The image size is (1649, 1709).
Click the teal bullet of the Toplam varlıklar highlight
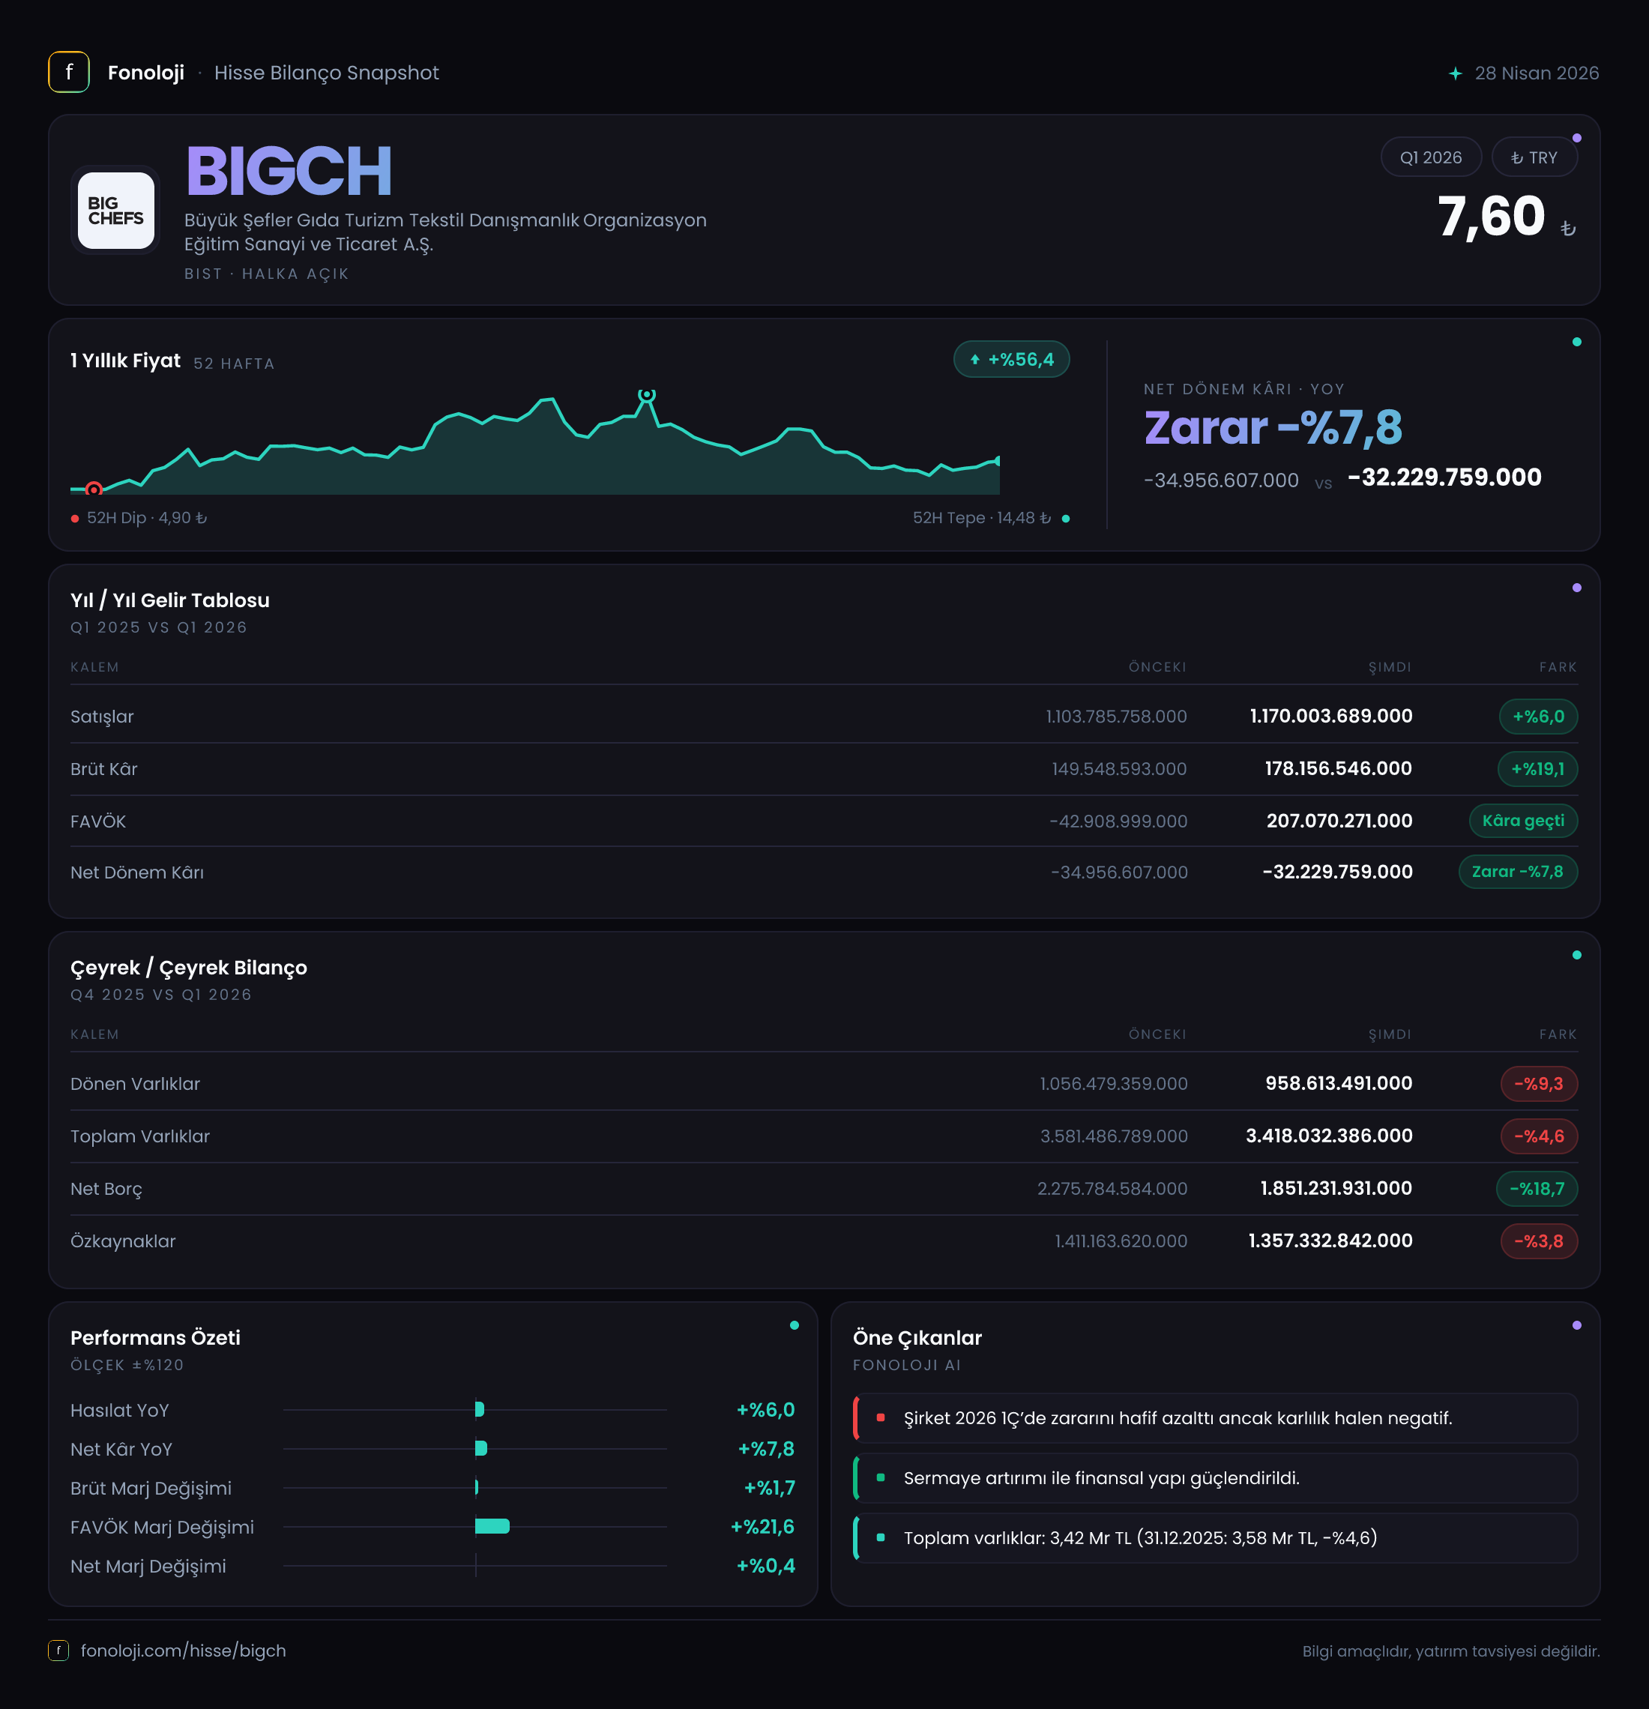[x=881, y=1537]
